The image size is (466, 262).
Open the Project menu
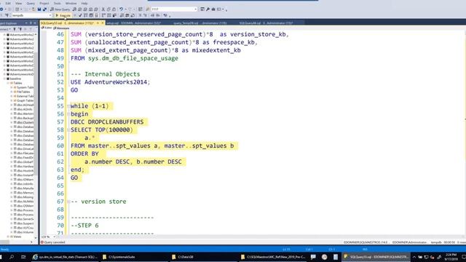point(44,3)
